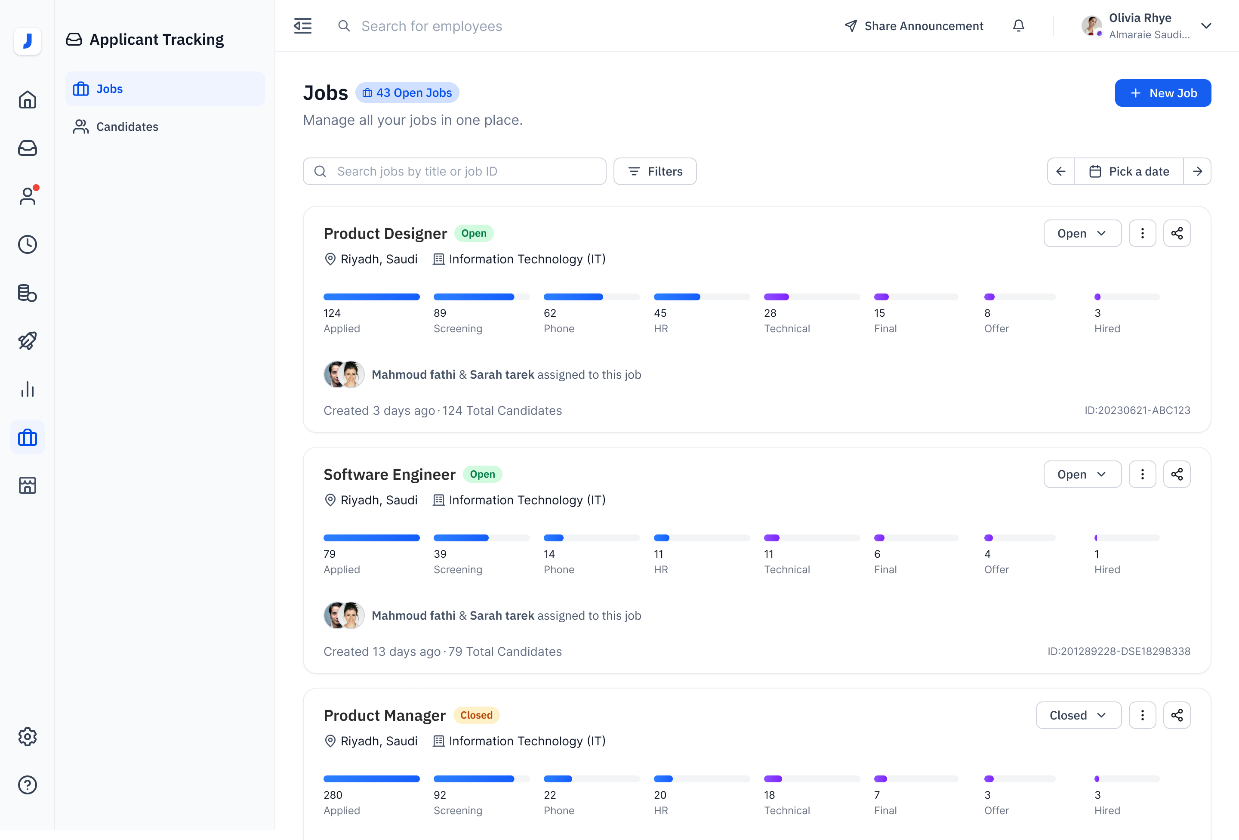Click the home icon in sidebar
Image resolution: width=1239 pixels, height=840 pixels.
[27, 100]
